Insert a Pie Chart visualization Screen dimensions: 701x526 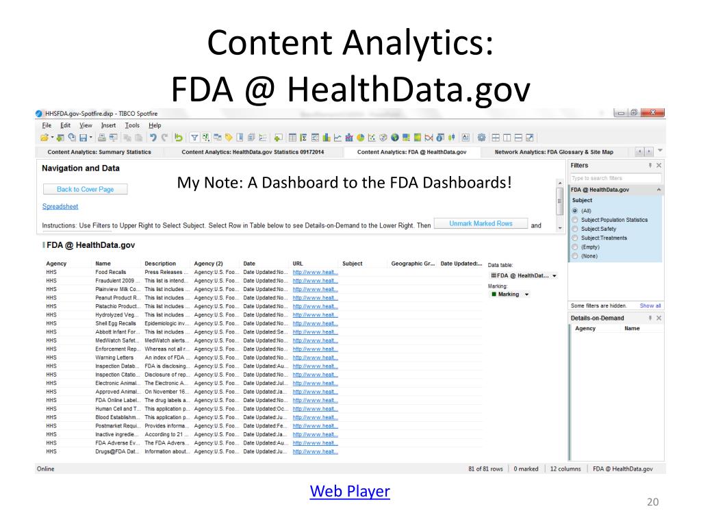pos(360,138)
